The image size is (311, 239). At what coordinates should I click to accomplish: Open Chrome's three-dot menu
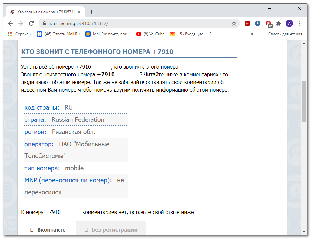(x=300, y=23)
